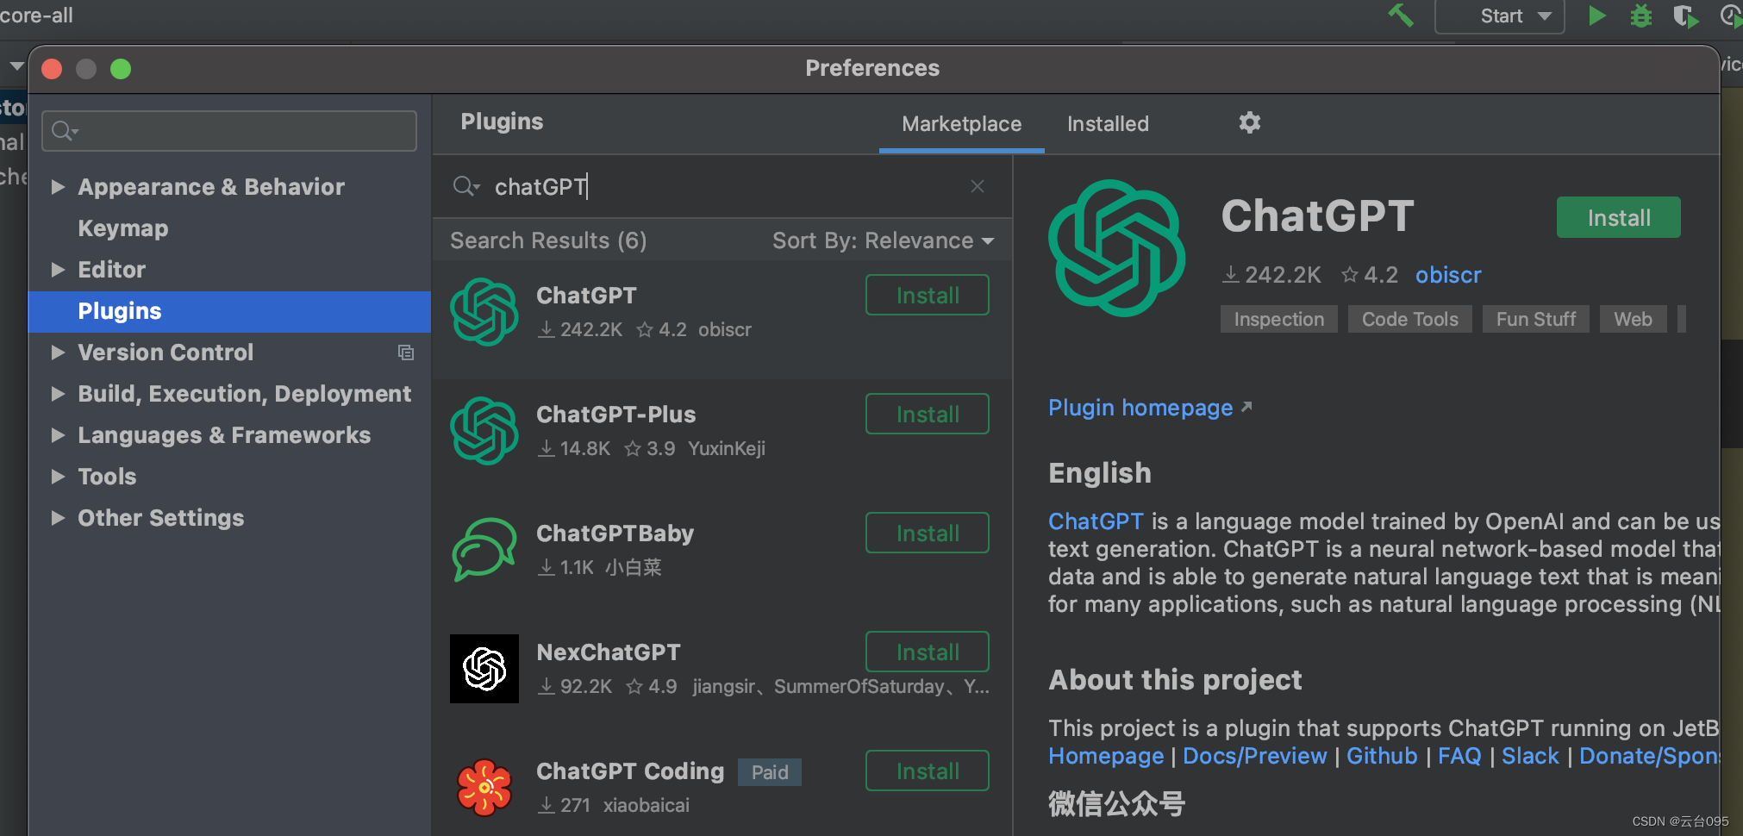The image size is (1743, 836).
Task: Expand Build, Execution, Deployment section
Action: [58, 394]
